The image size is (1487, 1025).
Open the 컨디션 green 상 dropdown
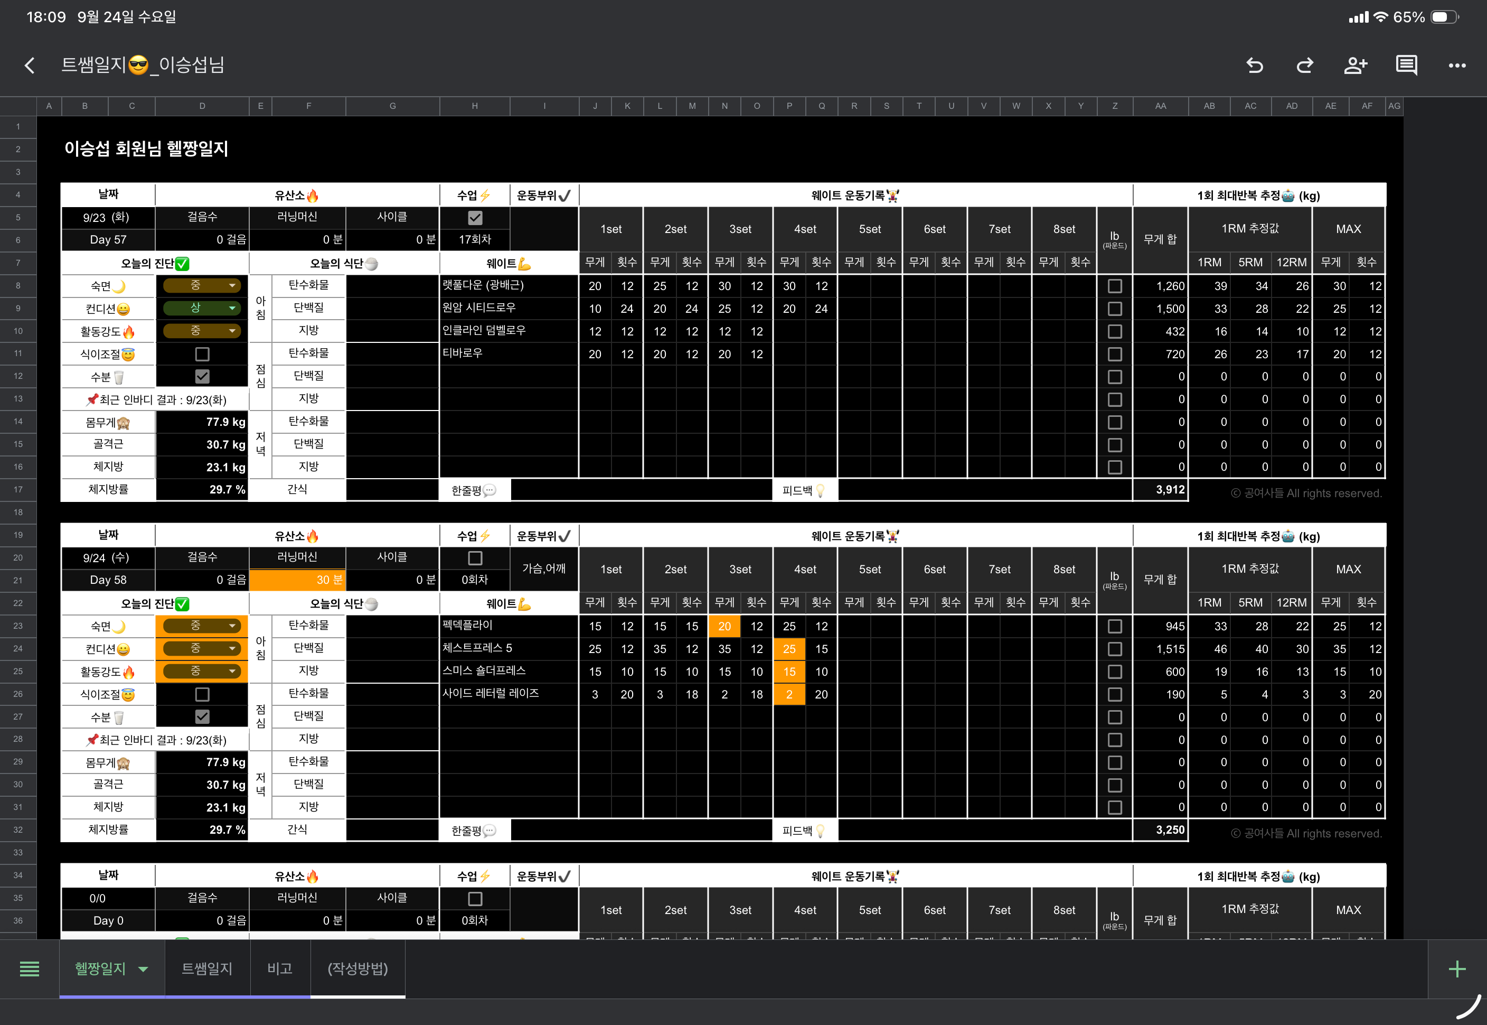point(231,308)
